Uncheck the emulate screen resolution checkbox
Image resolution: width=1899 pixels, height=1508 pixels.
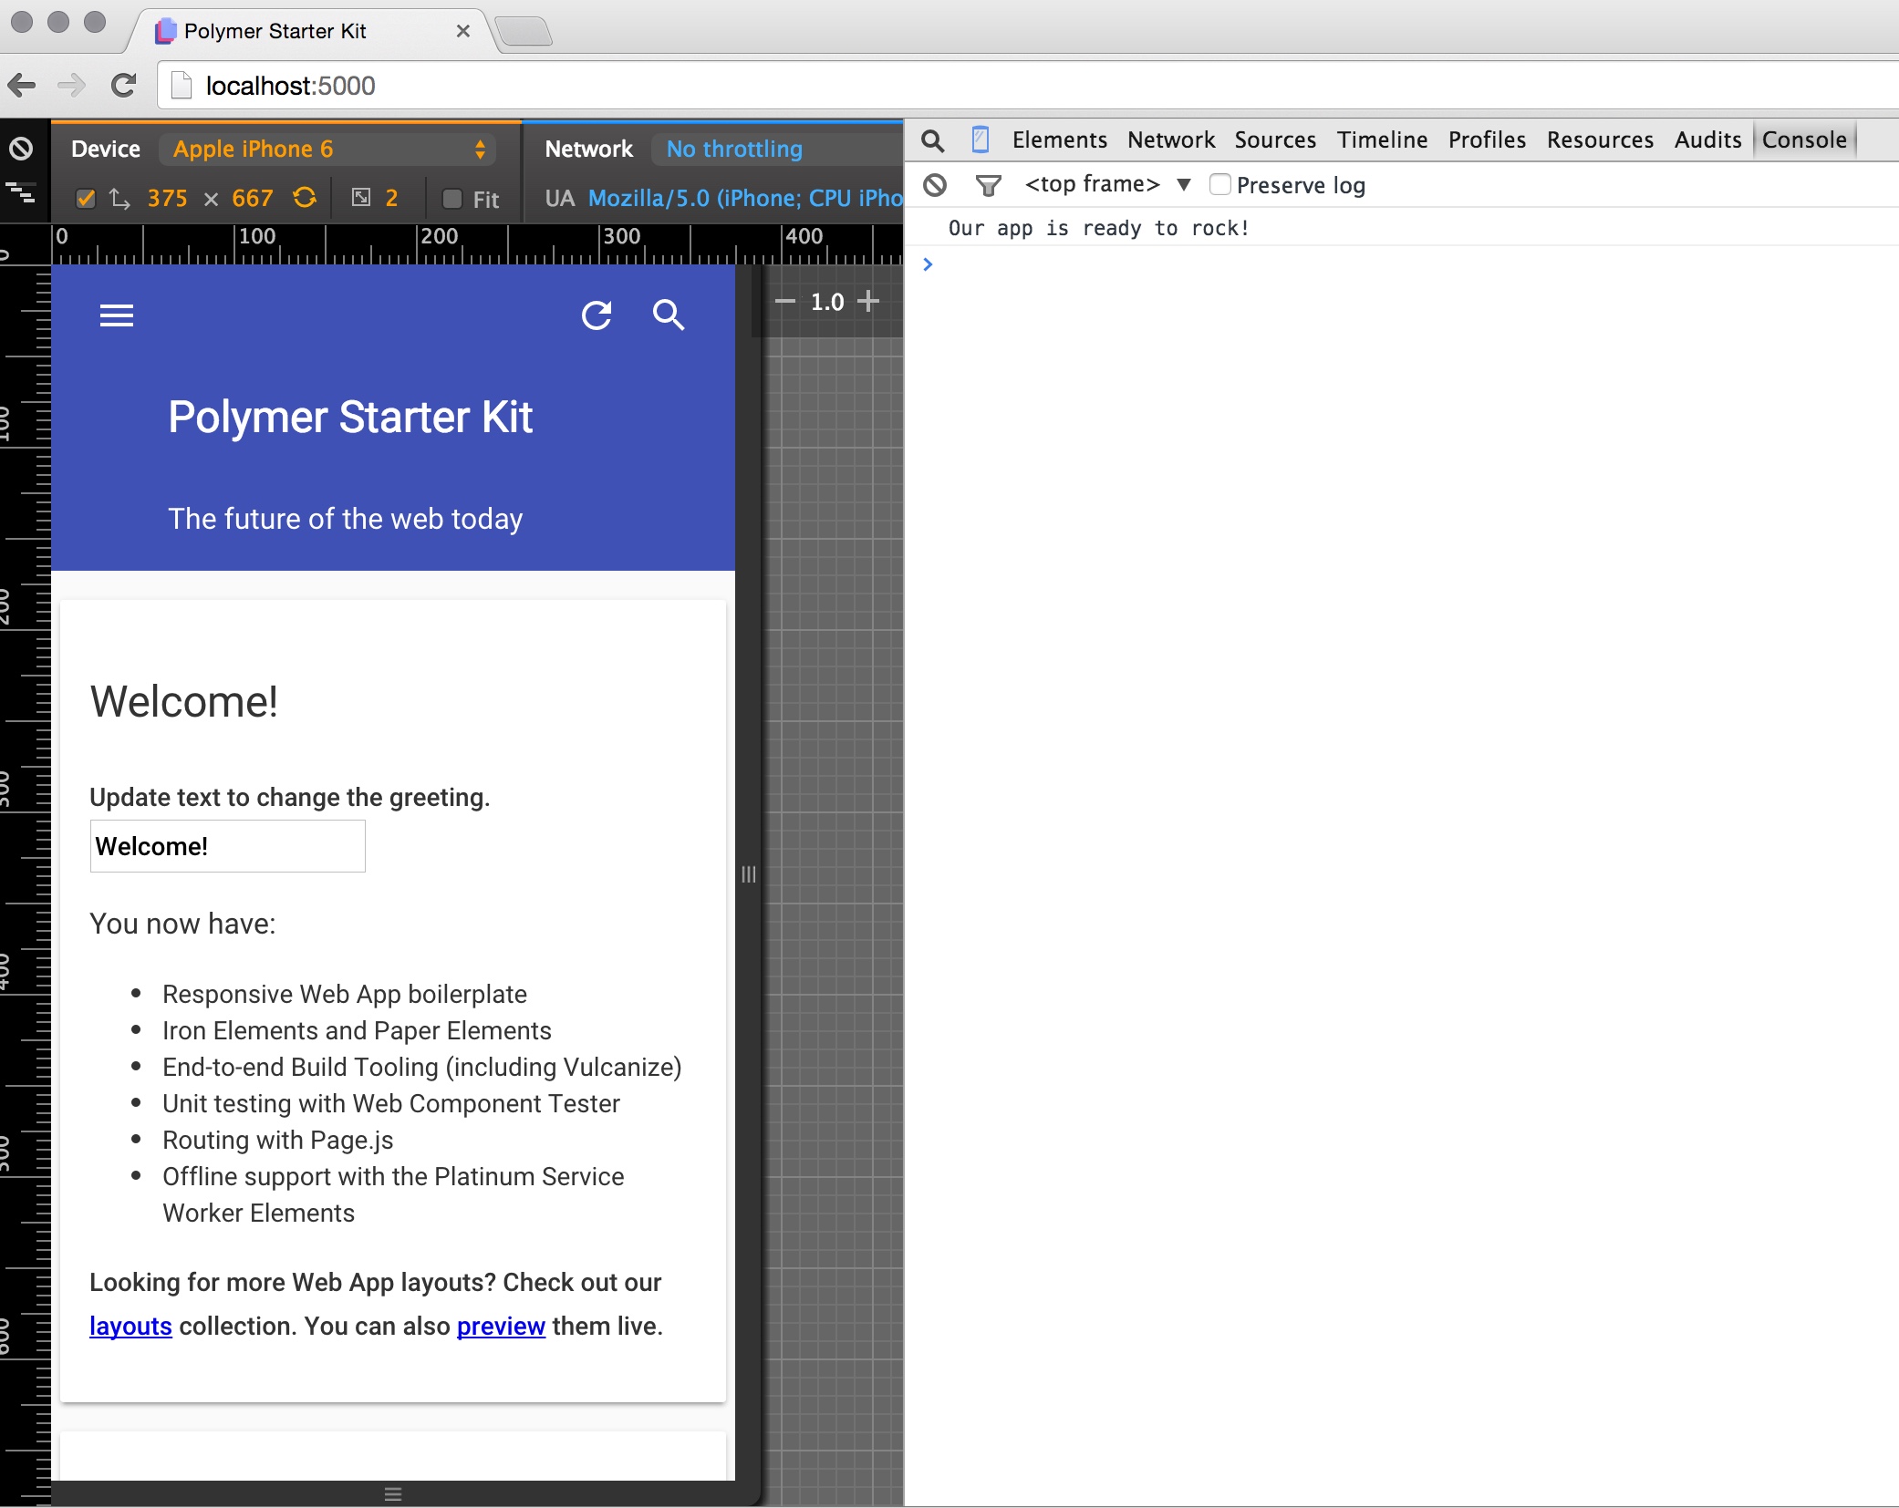[x=86, y=199]
